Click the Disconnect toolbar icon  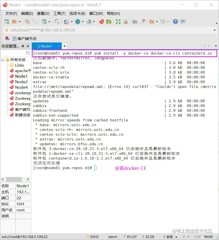pos(27,22)
